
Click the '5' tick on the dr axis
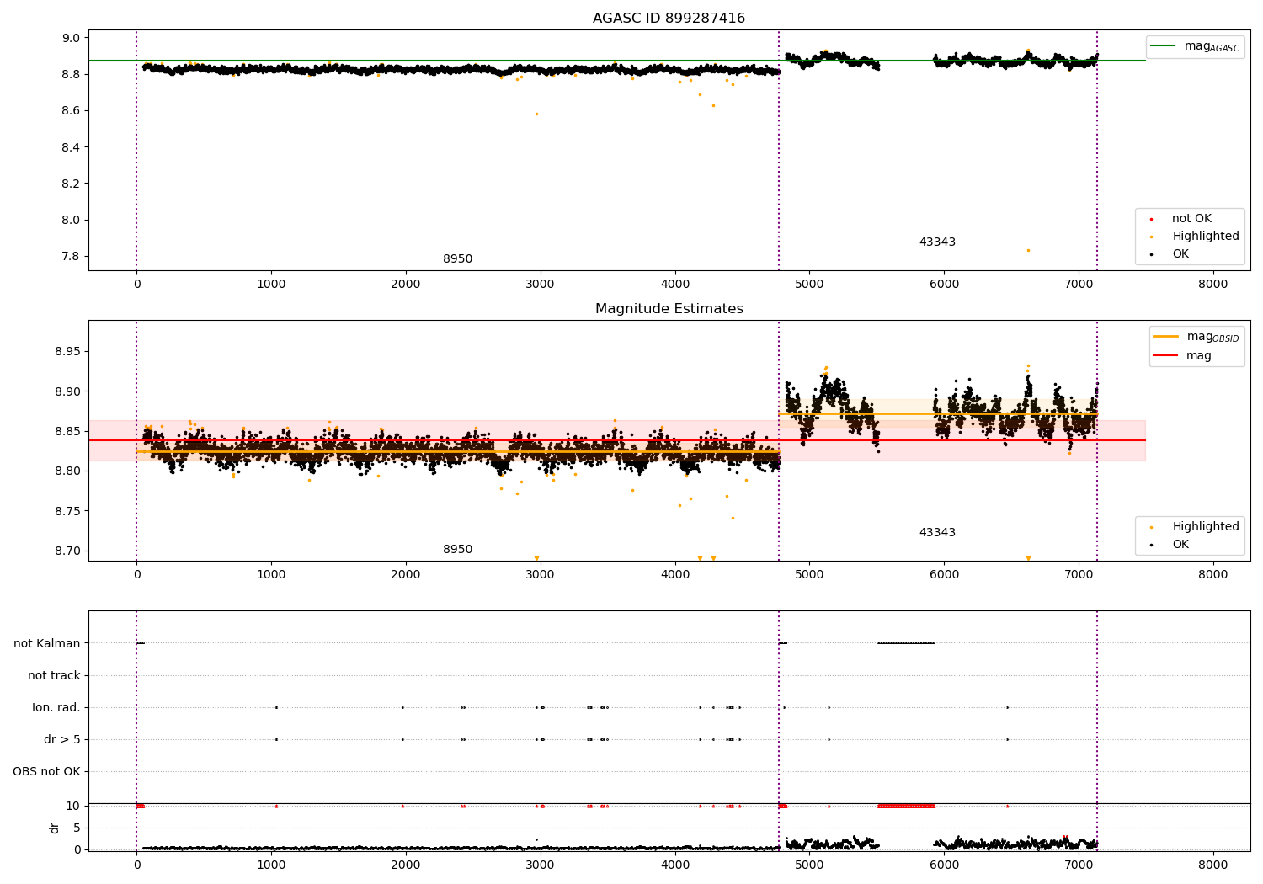pyautogui.click(x=77, y=828)
